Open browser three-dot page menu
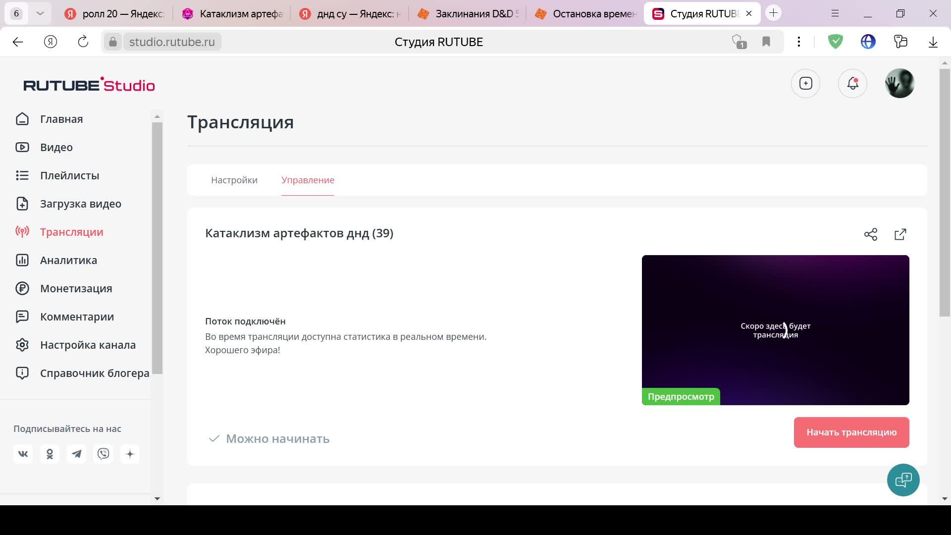The width and height of the screenshot is (951, 535). [799, 42]
